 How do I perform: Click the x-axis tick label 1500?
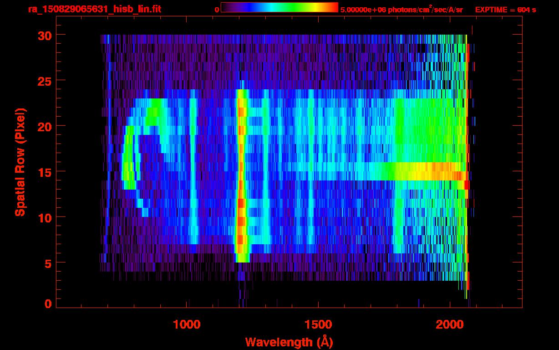click(318, 324)
